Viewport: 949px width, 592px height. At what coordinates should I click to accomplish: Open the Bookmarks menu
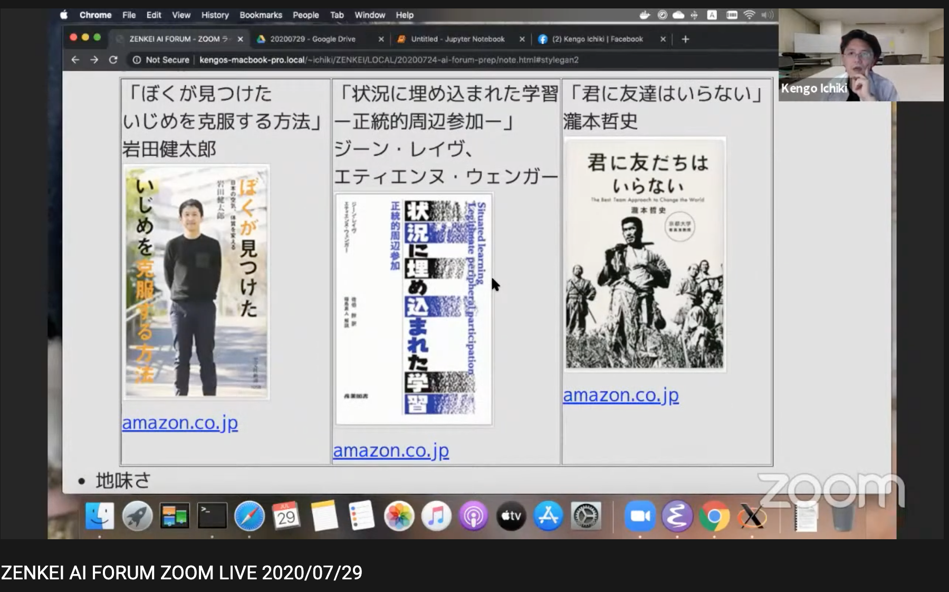coord(261,15)
